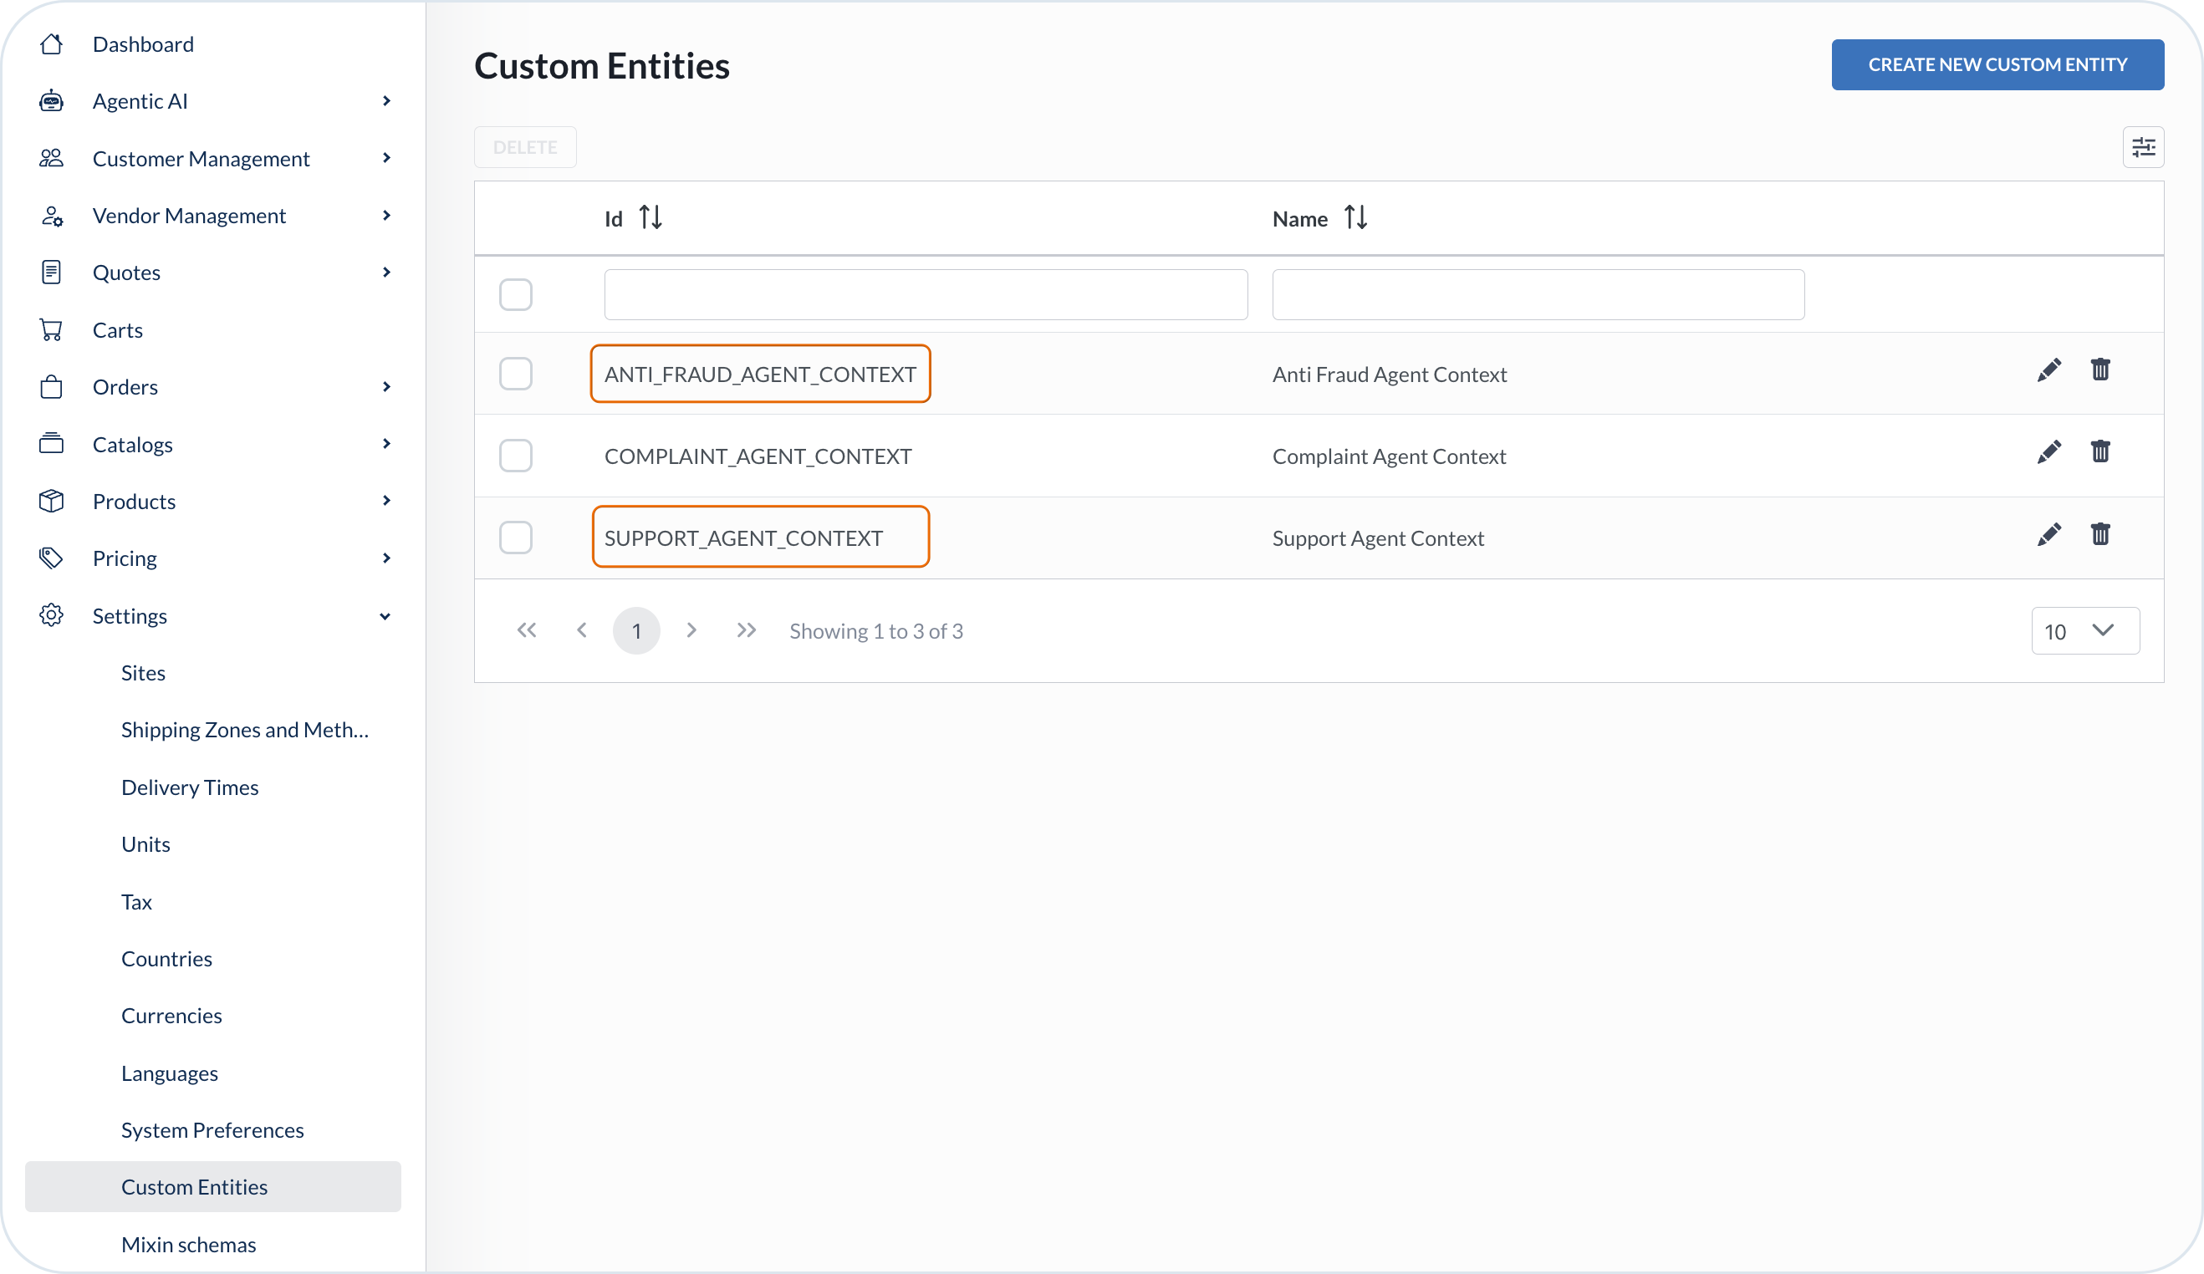Click the Customer Management people icon
This screenshot has height=1274, width=2204.
tap(52, 158)
